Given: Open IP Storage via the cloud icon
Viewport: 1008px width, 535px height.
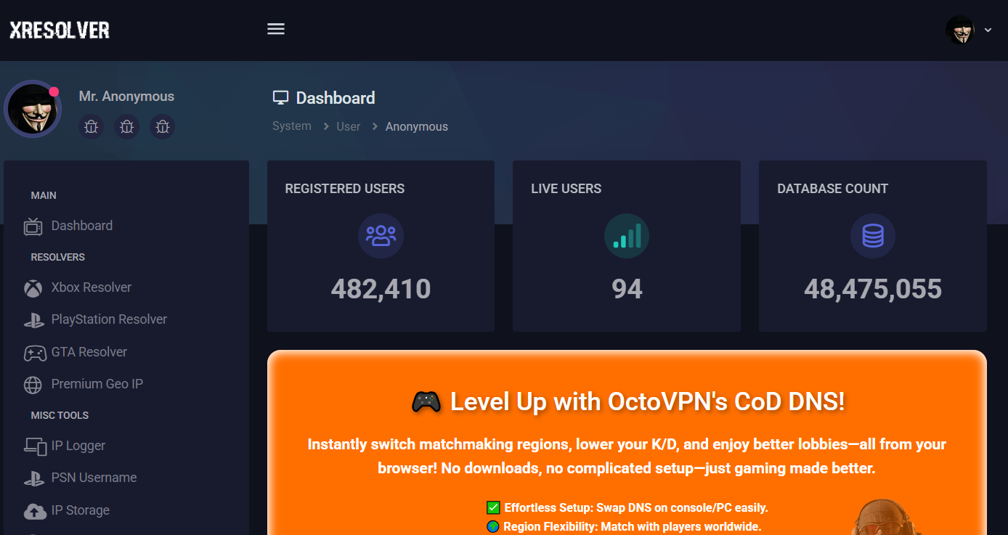Looking at the screenshot, I should click(x=32, y=510).
